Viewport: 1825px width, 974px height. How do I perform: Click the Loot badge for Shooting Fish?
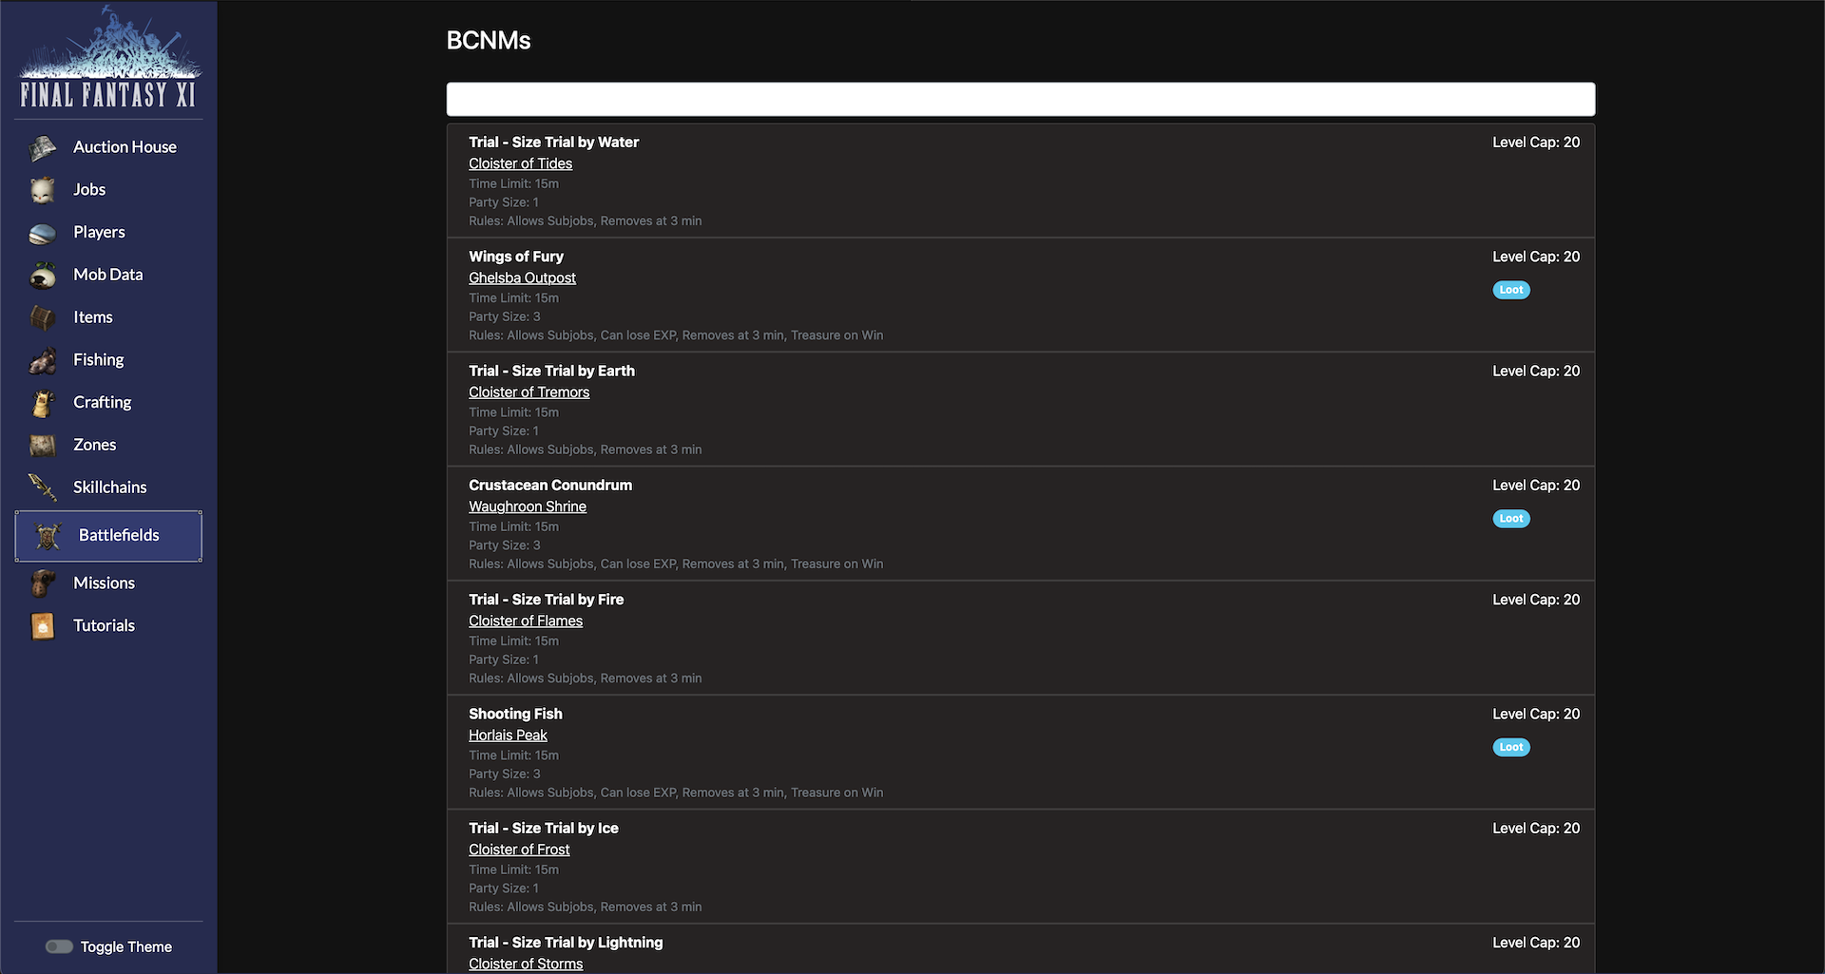click(1510, 747)
